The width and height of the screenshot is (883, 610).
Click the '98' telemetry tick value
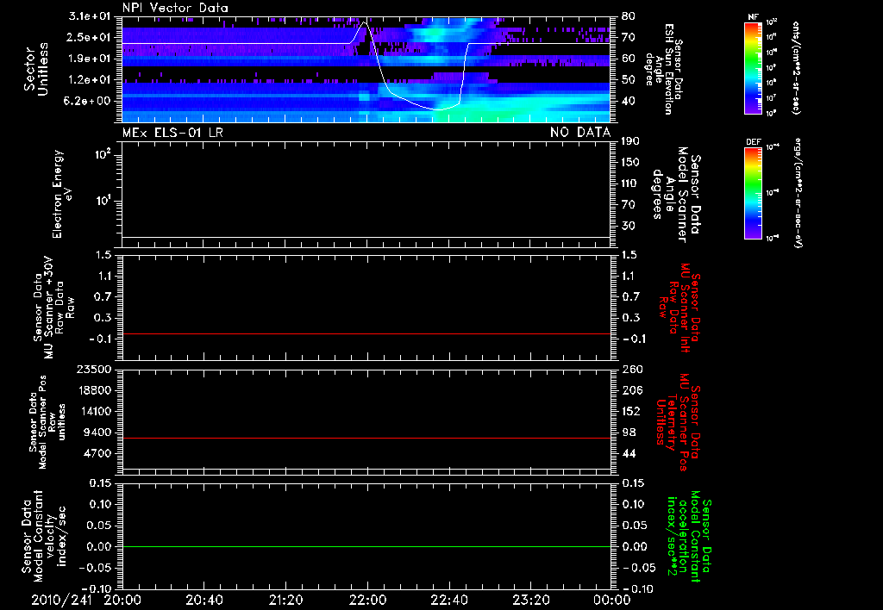click(629, 433)
